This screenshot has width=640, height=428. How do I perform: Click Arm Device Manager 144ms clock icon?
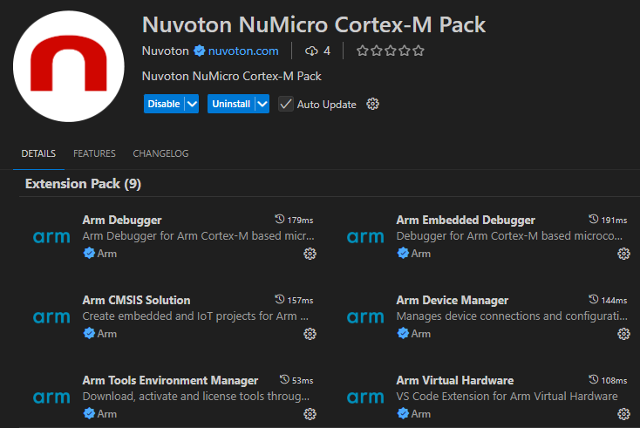[594, 299]
